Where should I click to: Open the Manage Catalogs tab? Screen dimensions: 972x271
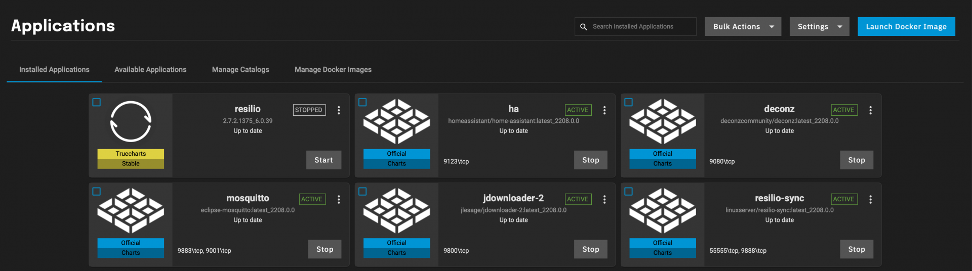tap(240, 70)
